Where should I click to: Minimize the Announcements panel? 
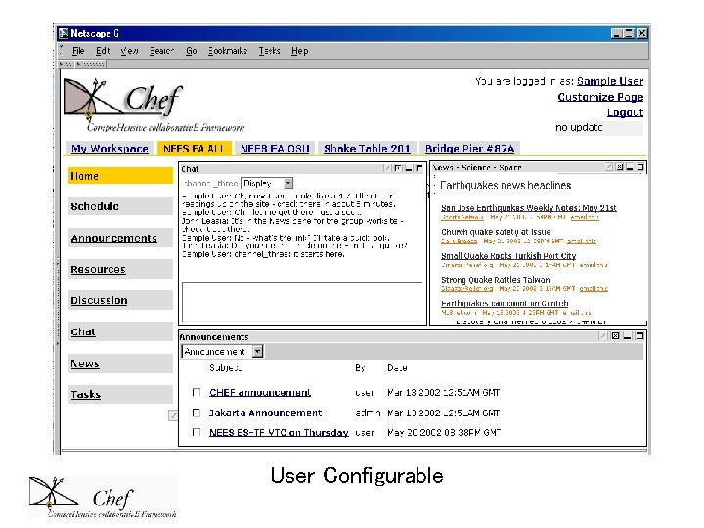tap(628, 335)
